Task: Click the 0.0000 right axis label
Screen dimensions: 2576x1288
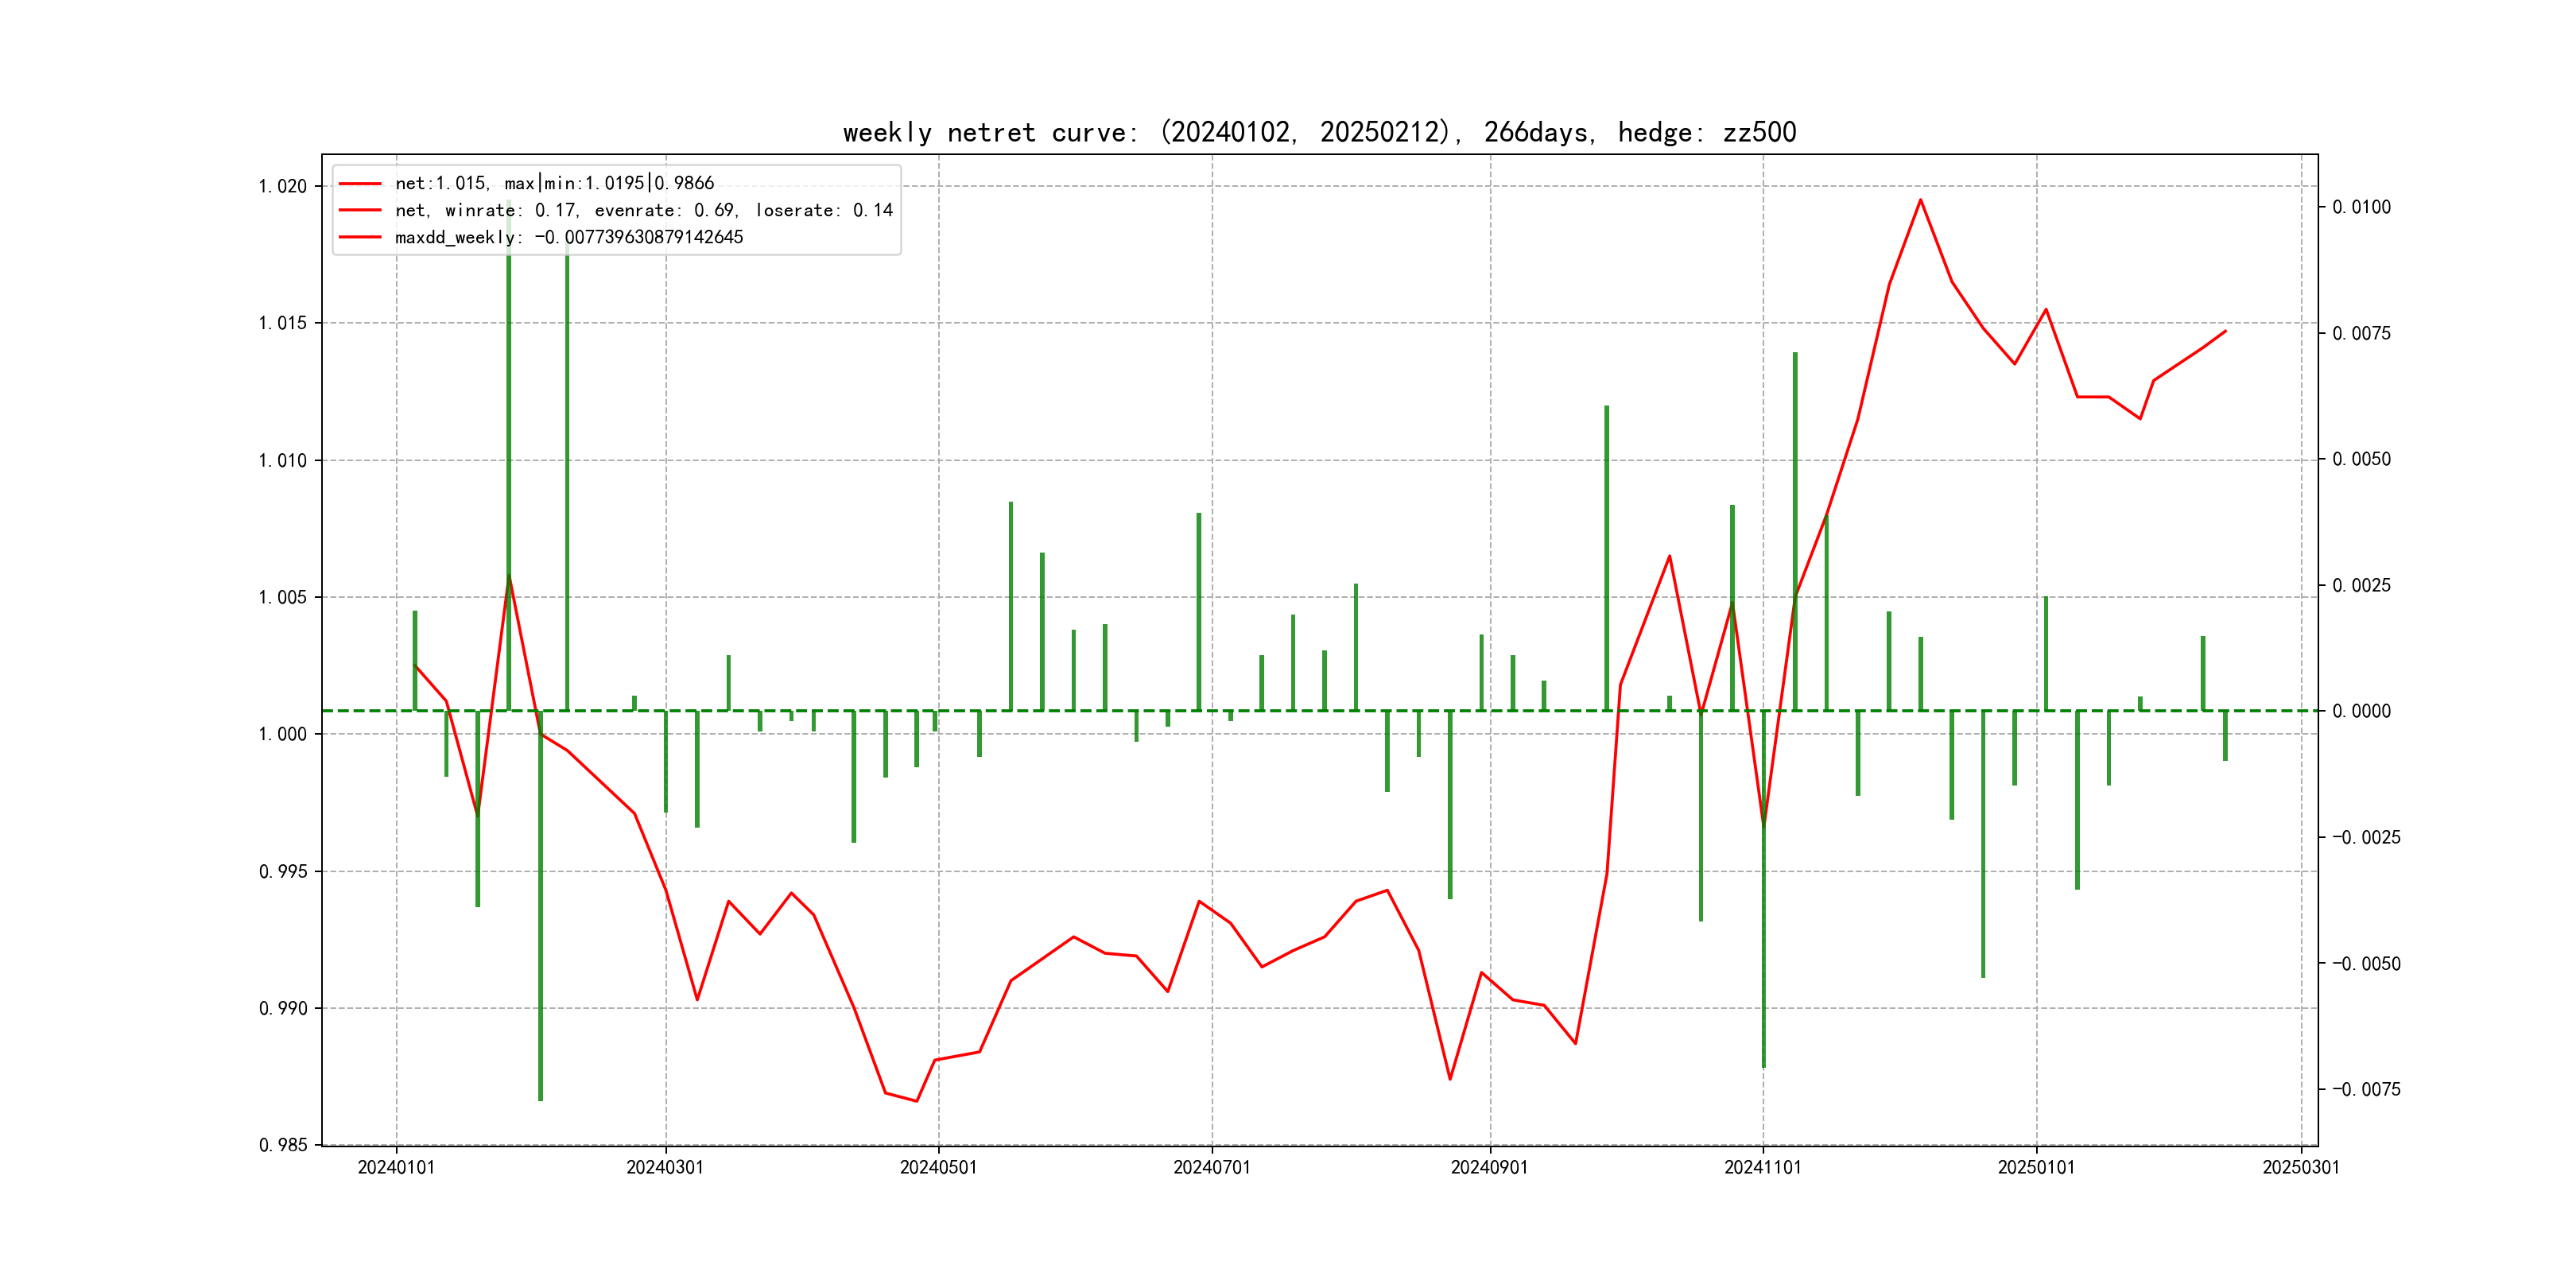Action: (x=2361, y=711)
